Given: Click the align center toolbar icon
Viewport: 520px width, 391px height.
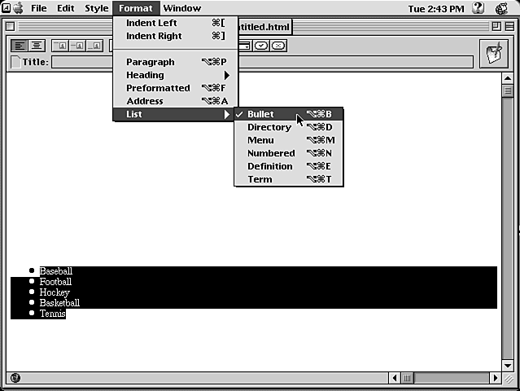Looking at the screenshot, I should [x=37, y=46].
